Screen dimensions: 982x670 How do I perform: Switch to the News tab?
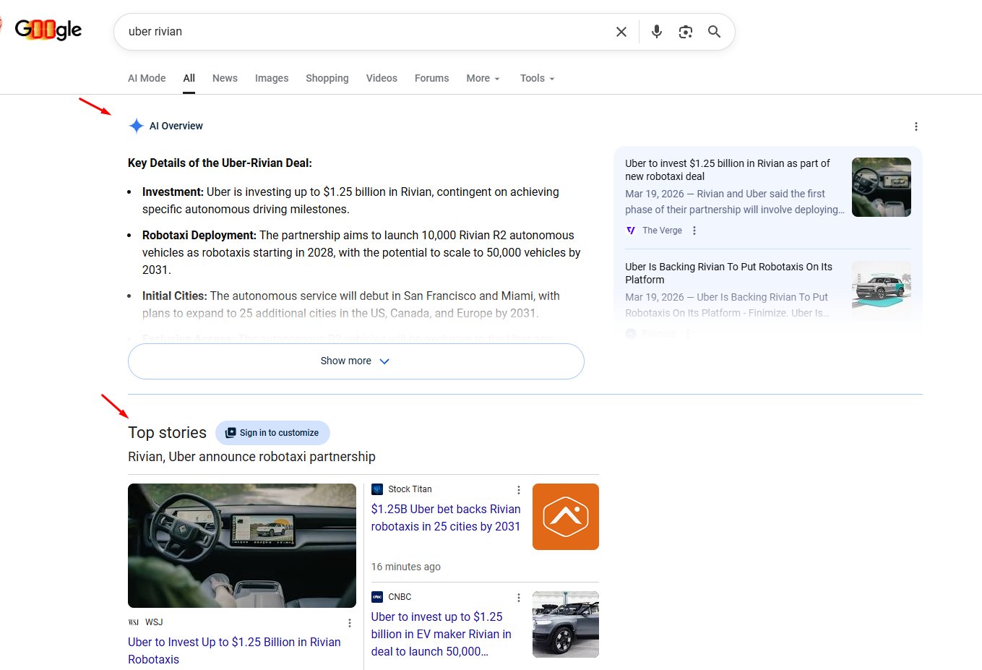pos(225,78)
